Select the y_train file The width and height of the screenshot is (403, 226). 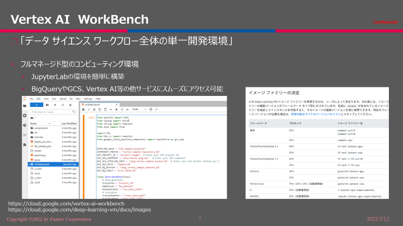[x=53, y=178]
